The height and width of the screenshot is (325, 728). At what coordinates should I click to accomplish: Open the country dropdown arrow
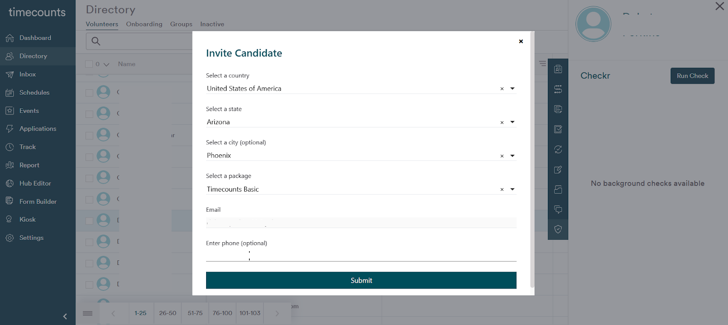[x=512, y=89]
